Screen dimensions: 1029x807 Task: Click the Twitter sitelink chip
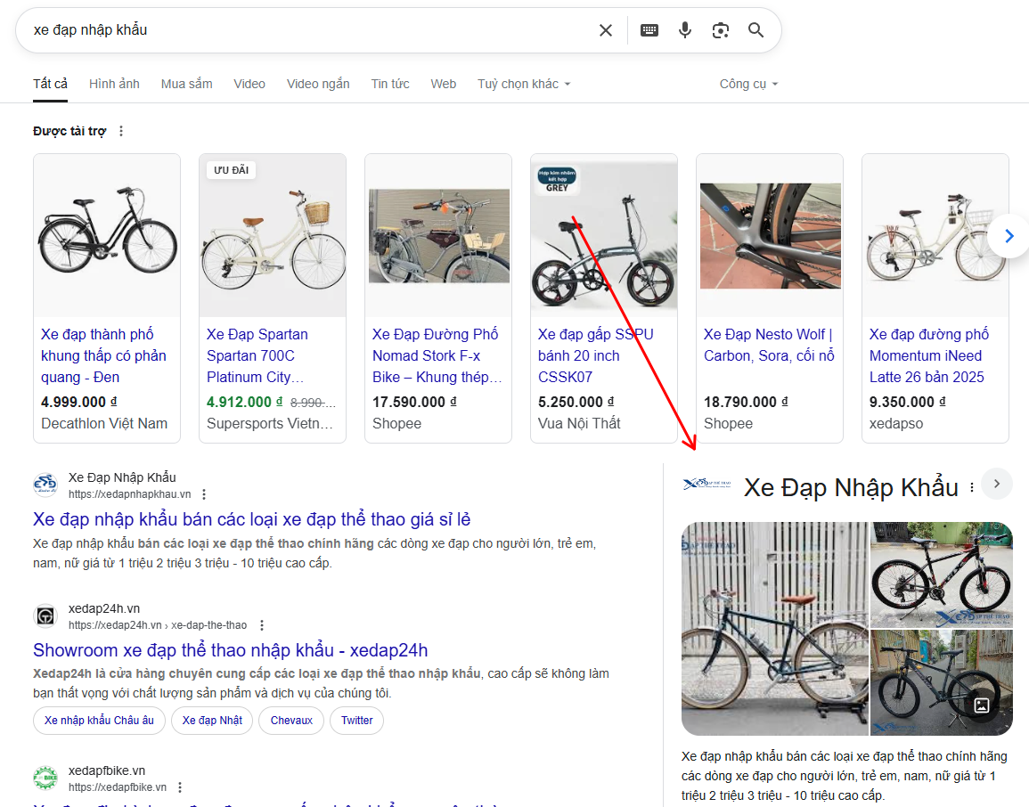[357, 721]
